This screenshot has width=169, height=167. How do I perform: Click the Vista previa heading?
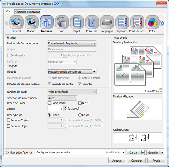pos(120,38)
